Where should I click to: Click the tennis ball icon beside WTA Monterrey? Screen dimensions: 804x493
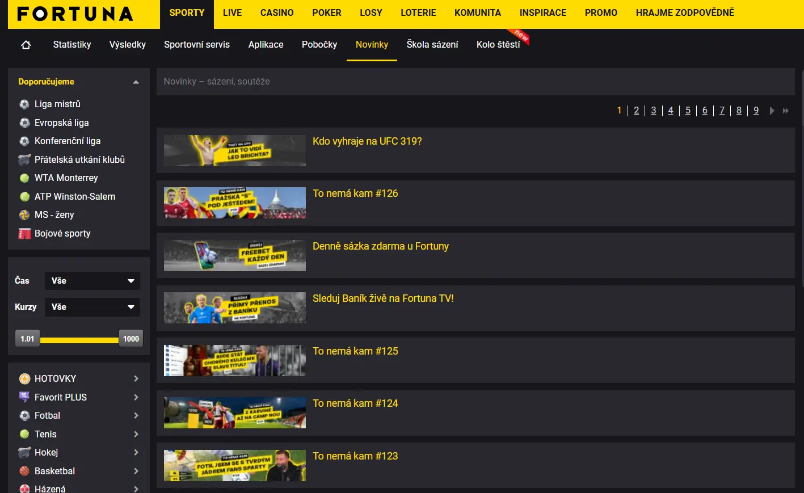[x=24, y=178]
